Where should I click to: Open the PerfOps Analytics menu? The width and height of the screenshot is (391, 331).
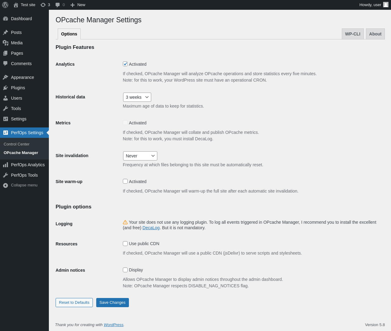(24, 165)
